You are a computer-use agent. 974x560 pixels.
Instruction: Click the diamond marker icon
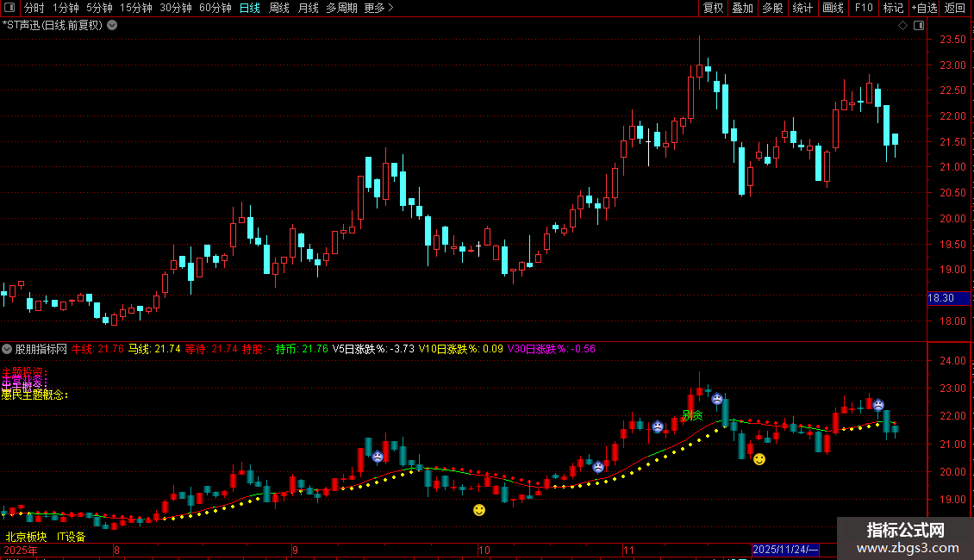click(903, 26)
